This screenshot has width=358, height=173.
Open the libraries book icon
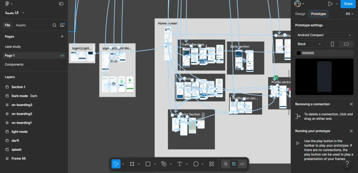pyautogui.click(x=62, y=25)
